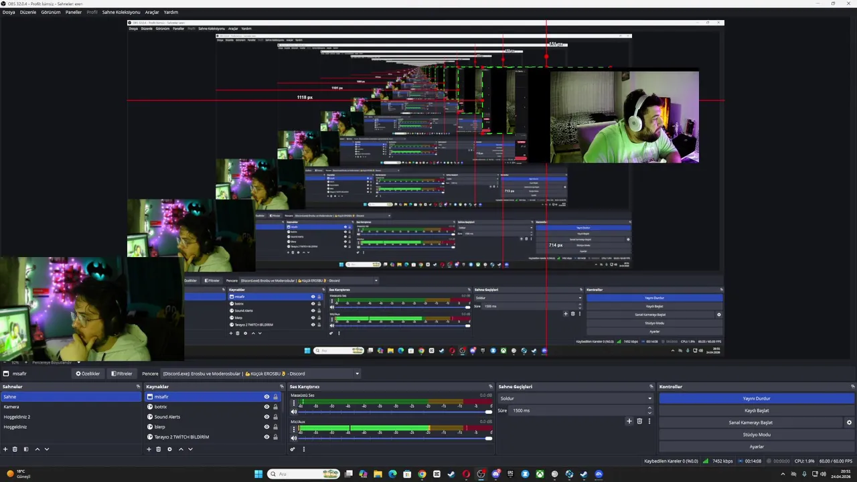Show hidden system tray icons chevron

[783, 474]
